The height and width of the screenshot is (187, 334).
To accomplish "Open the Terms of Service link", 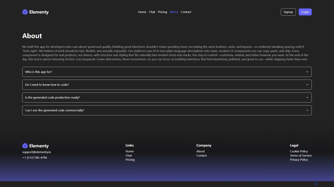I will pyautogui.click(x=301, y=156).
